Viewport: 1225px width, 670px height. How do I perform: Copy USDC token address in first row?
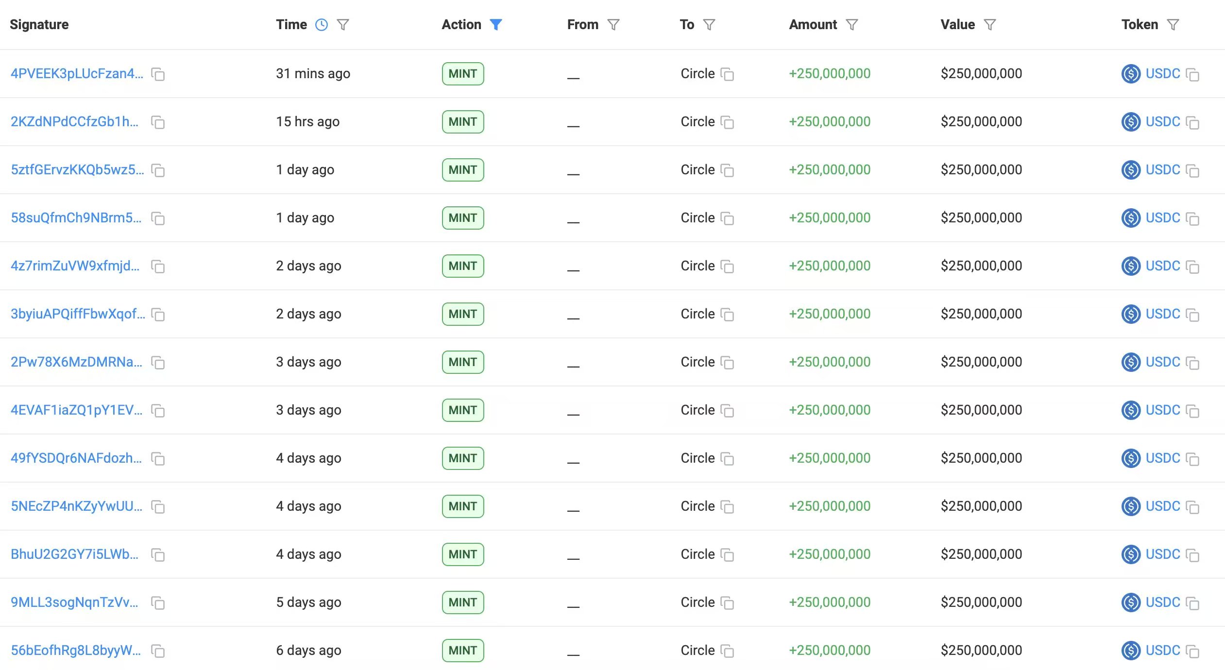point(1192,74)
